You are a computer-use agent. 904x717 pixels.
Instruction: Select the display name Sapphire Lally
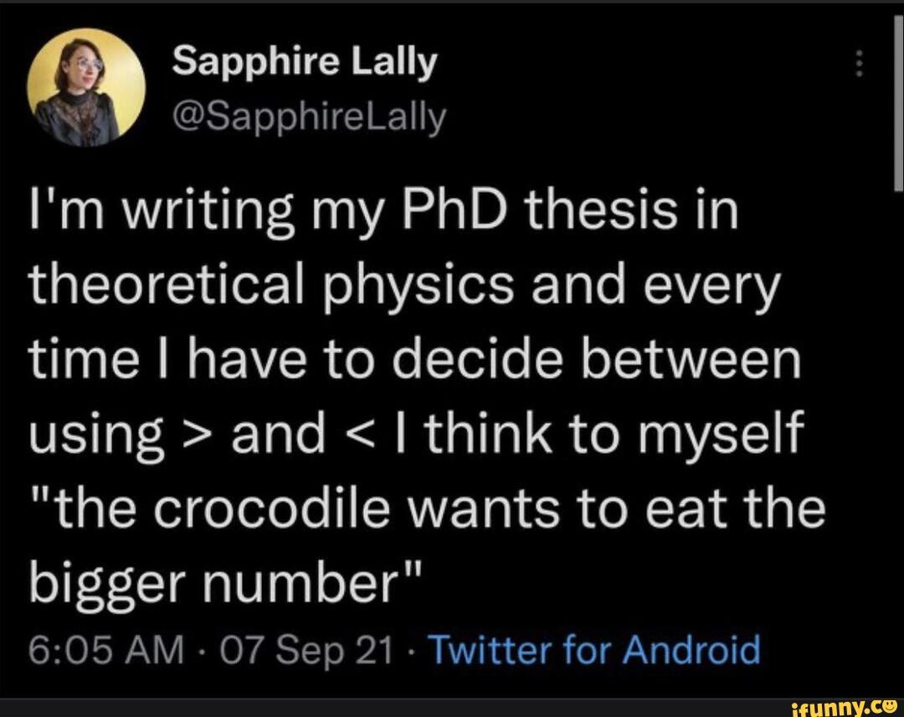point(303,59)
